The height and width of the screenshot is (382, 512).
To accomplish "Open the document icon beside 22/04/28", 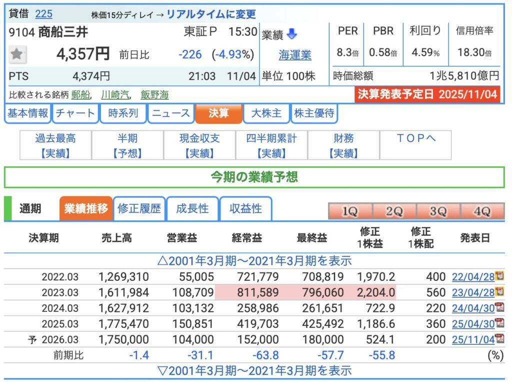I will (x=499, y=276).
